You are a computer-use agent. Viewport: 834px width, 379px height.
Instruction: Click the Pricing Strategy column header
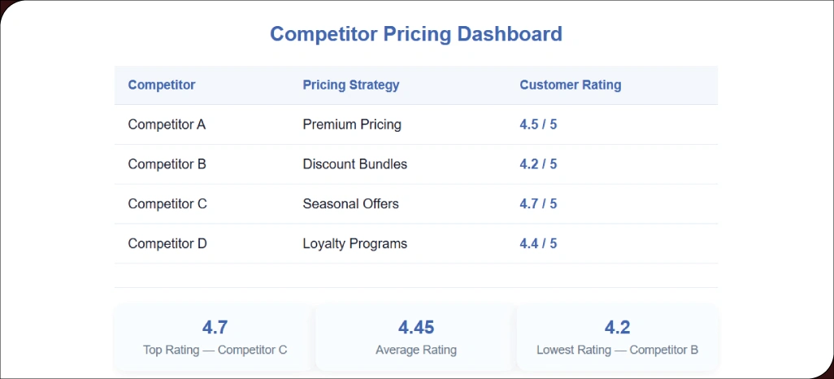351,85
